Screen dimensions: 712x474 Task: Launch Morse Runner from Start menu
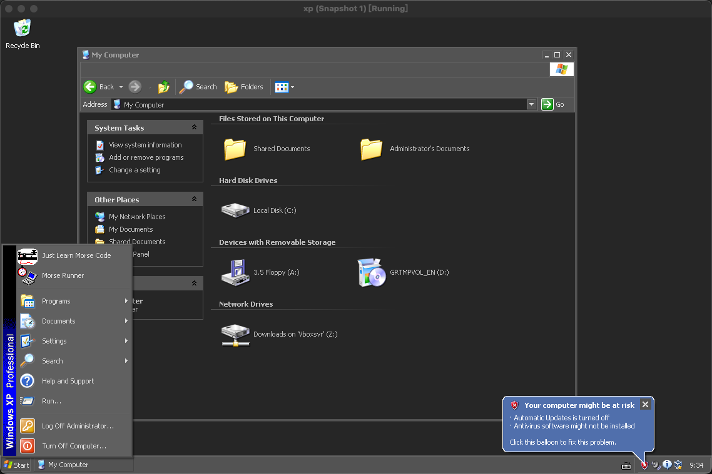click(x=74, y=275)
